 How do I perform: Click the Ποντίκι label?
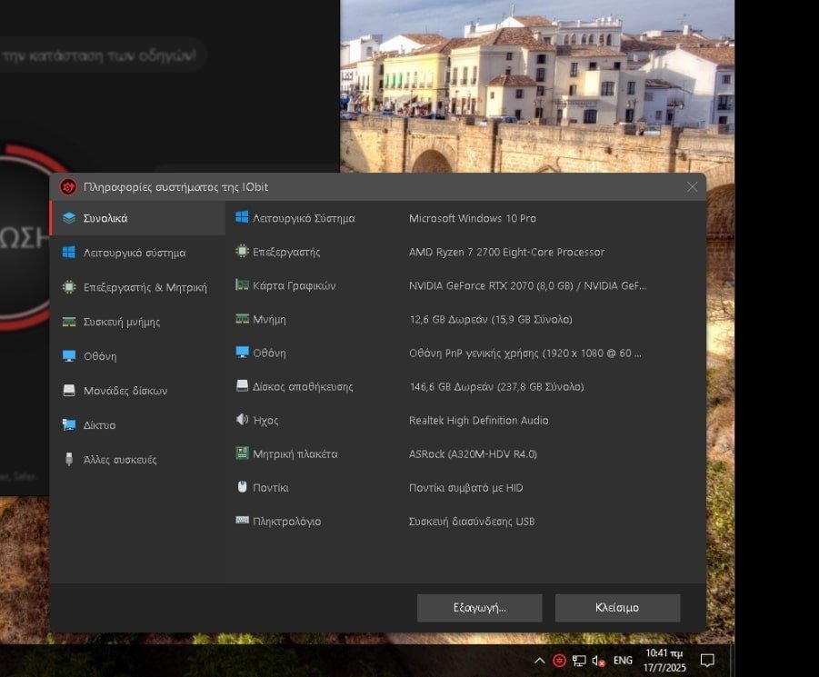click(x=271, y=487)
